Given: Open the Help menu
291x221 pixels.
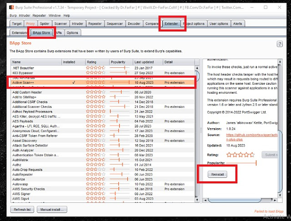Looking at the screenshot, I should 67,15.
